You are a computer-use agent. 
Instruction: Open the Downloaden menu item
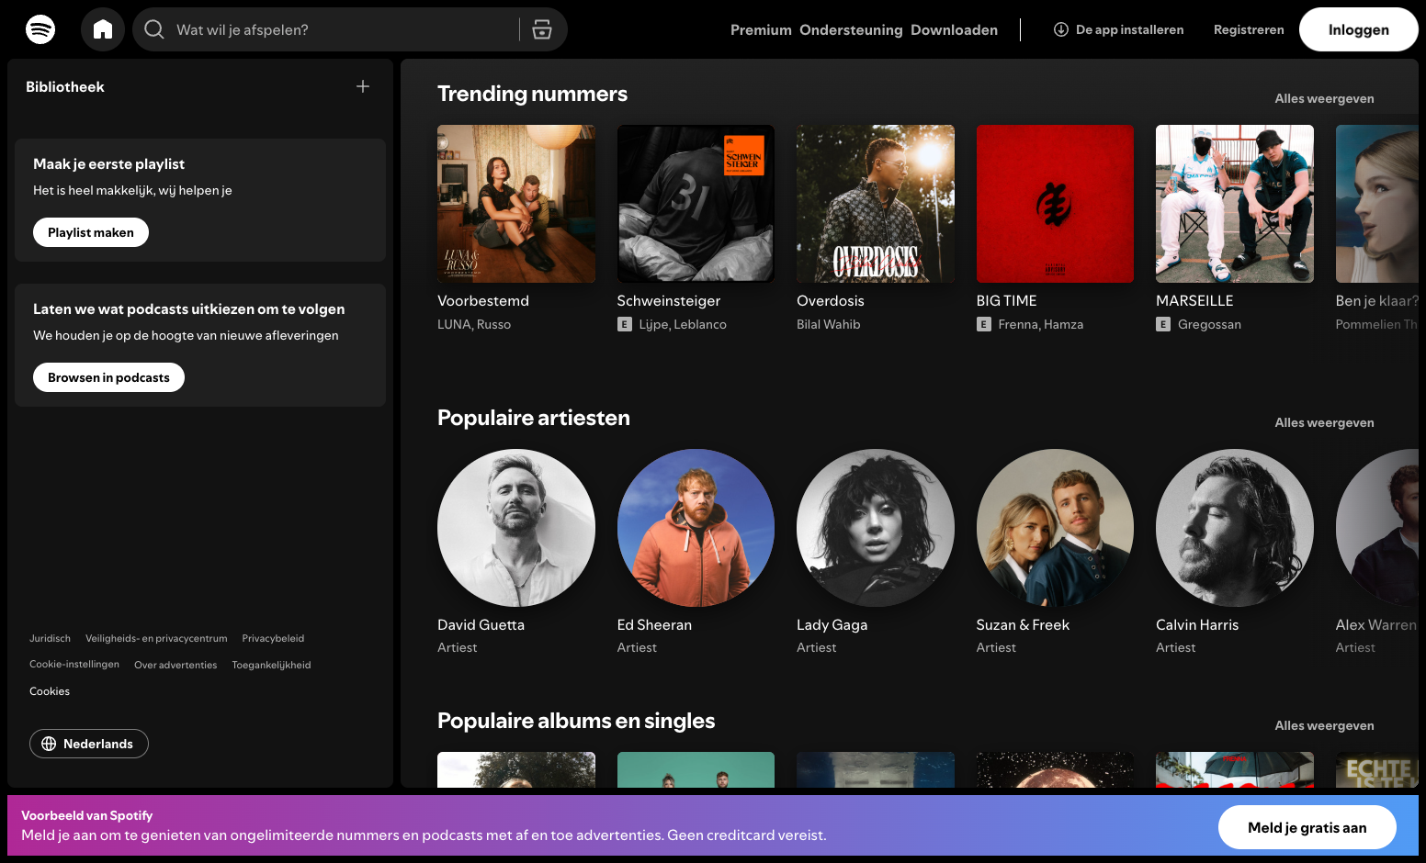click(x=954, y=30)
